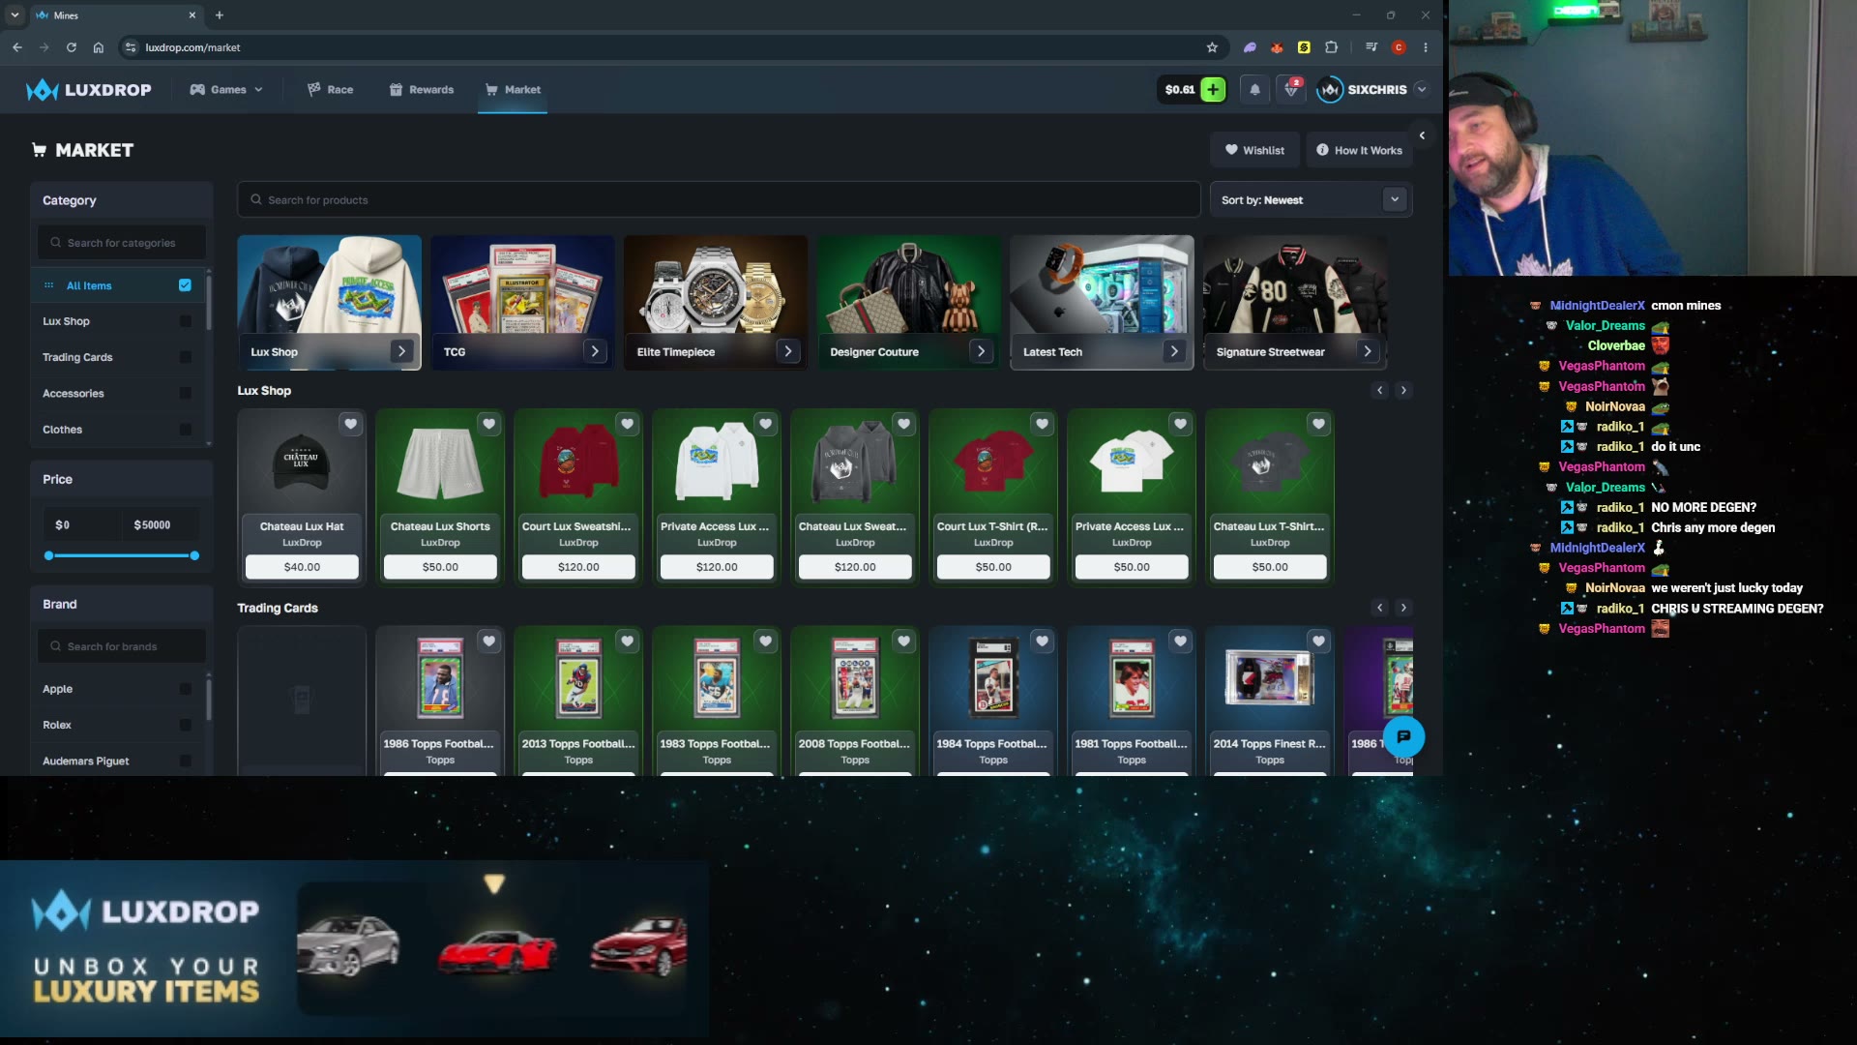1857x1045 pixels.
Task: Favorite the 1986 Topps Football card heart
Action: point(489,641)
